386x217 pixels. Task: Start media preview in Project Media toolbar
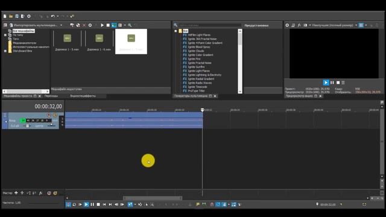tap(102, 25)
